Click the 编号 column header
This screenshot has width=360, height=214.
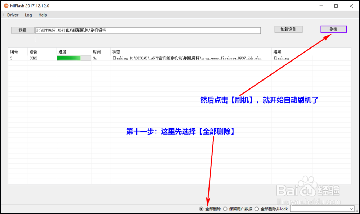coord(14,51)
